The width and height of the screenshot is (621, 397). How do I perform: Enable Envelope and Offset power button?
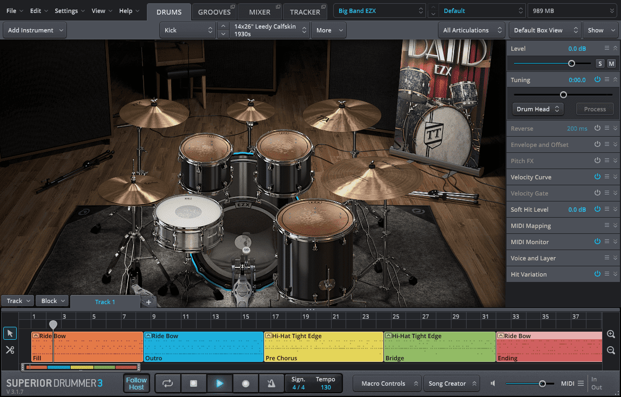pos(597,144)
